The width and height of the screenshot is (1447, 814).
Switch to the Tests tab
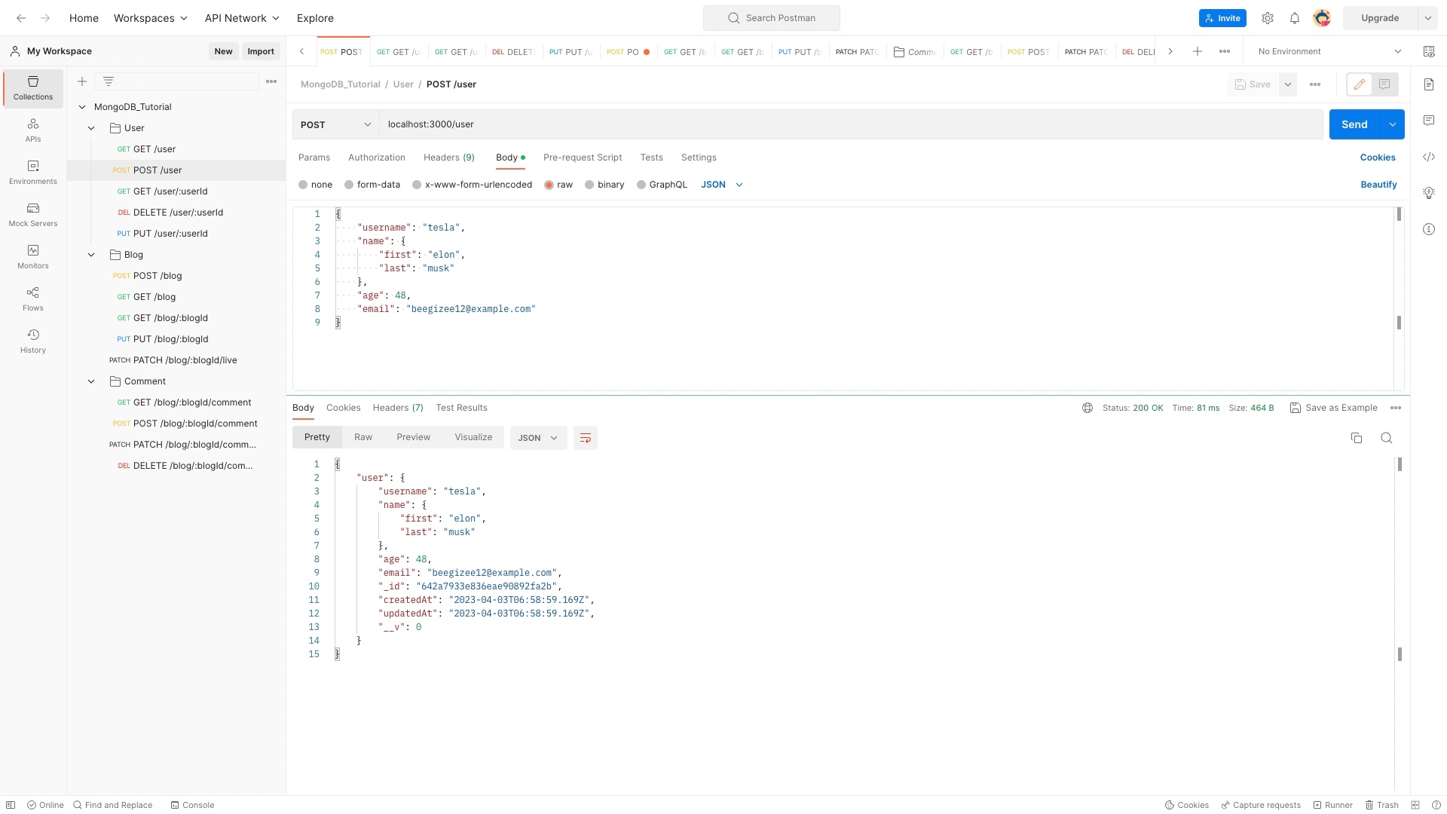pyautogui.click(x=652, y=158)
